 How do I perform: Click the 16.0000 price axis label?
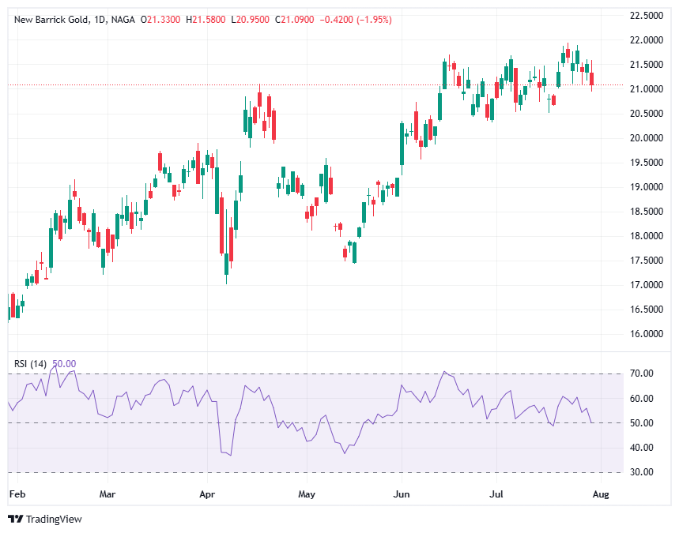click(646, 334)
